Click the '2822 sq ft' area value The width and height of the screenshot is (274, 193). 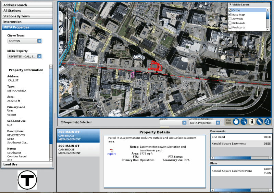[14, 101]
